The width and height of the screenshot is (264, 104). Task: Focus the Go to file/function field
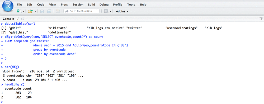(82, 11)
